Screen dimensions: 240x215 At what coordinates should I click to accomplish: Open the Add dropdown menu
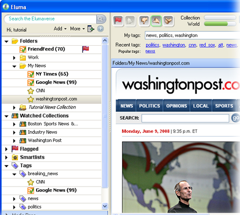pyautogui.click(x=60, y=28)
